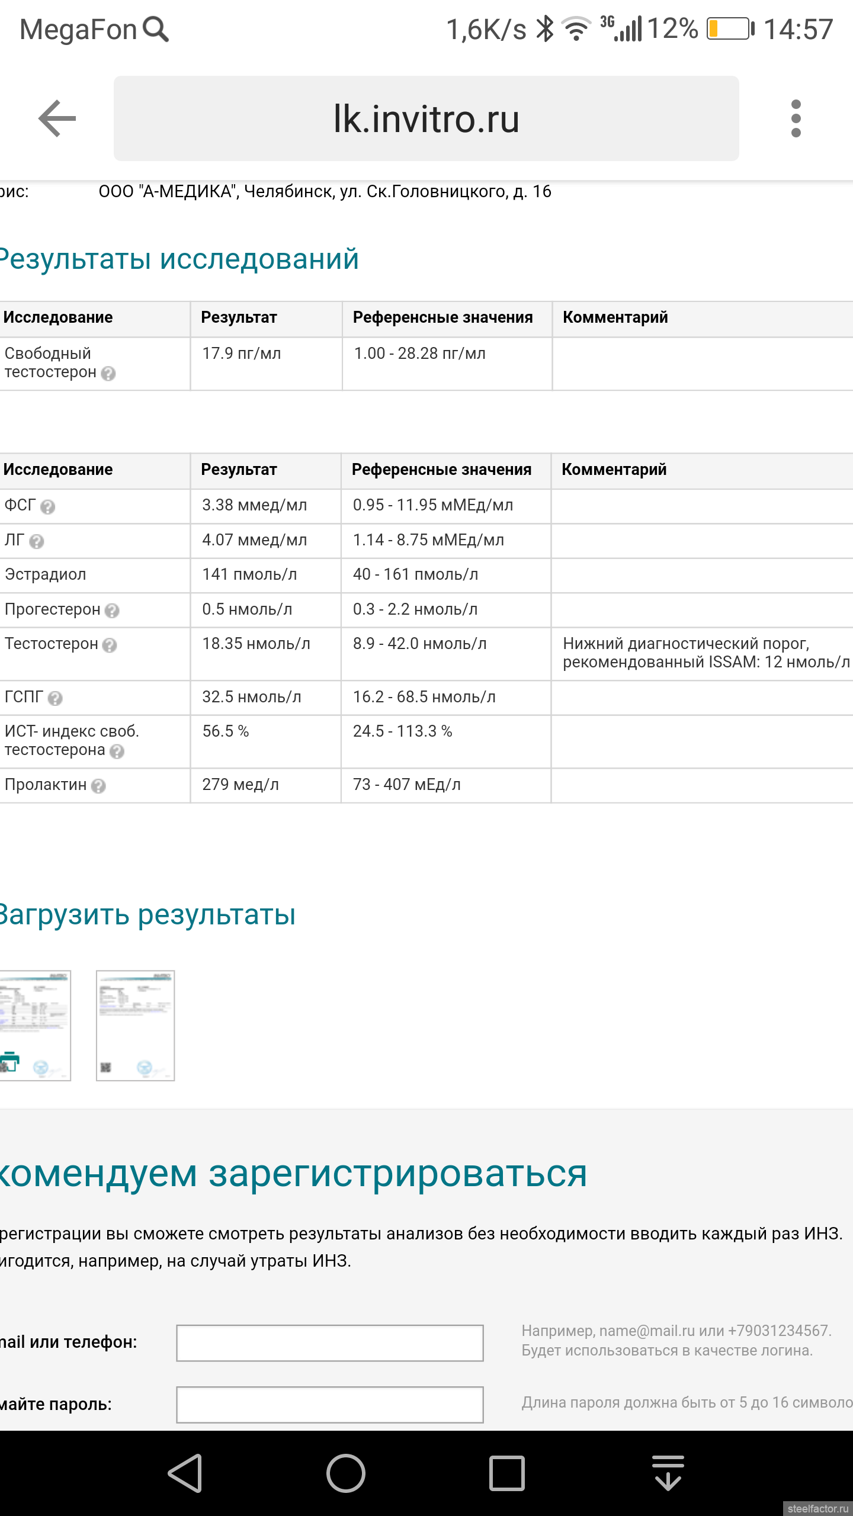The width and height of the screenshot is (853, 1516).
Task: Select reference range 73 - 407 мЕд/л
Action: 407,785
